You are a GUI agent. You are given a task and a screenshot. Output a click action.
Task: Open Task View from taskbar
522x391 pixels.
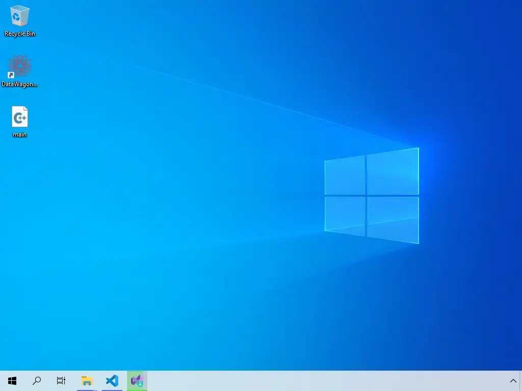click(61, 381)
